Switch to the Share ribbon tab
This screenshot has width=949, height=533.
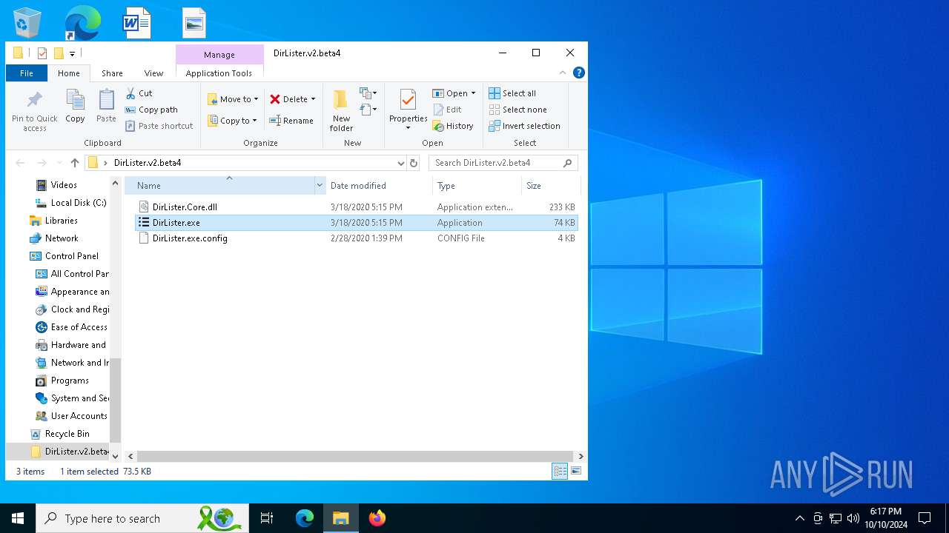[x=112, y=73]
